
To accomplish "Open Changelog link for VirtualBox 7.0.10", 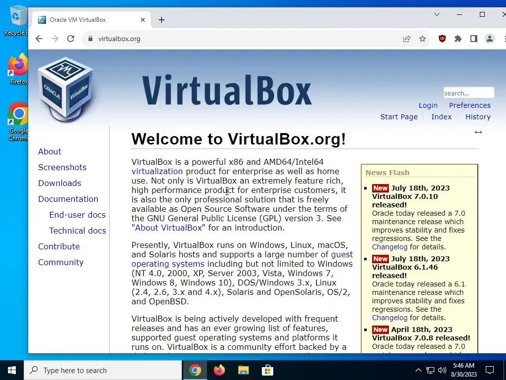I will (x=389, y=247).
